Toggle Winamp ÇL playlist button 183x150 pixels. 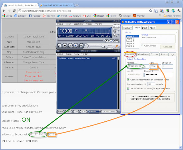(112, 41)
